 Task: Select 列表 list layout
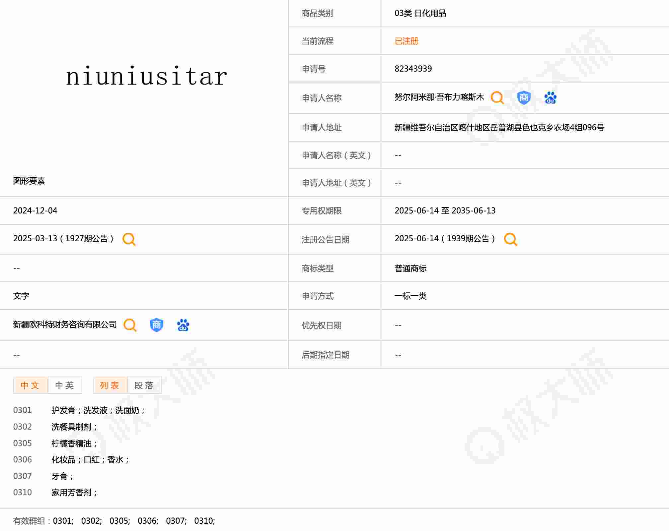tap(110, 385)
